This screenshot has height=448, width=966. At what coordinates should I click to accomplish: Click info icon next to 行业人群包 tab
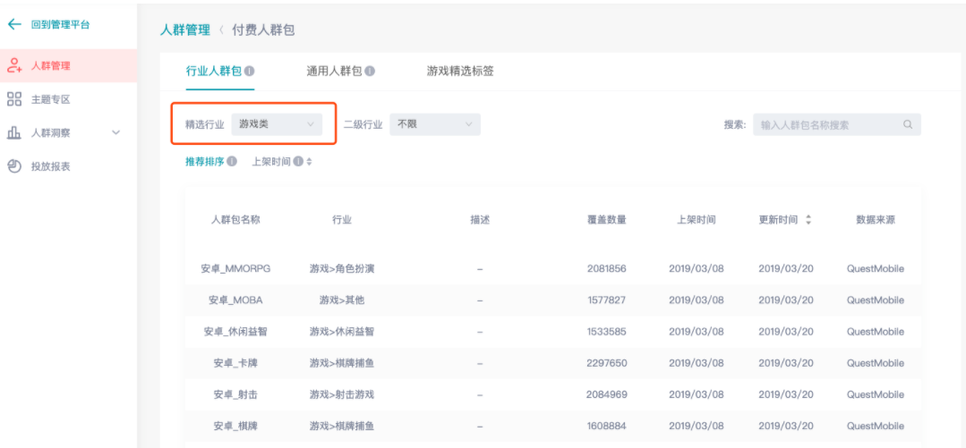click(x=250, y=72)
